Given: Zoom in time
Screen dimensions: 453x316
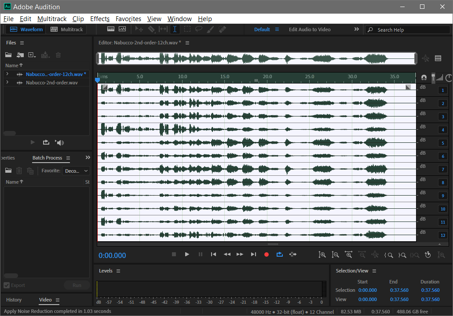Looking at the screenshot, I should click(348, 254).
